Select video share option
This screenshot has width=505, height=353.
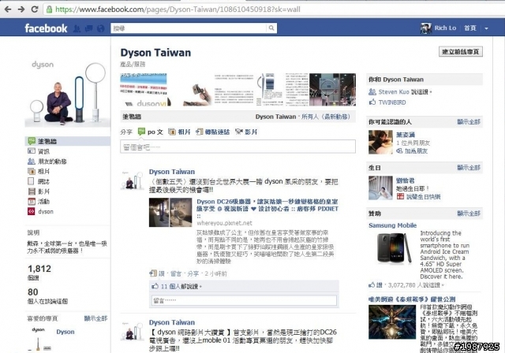click(246, 132)
